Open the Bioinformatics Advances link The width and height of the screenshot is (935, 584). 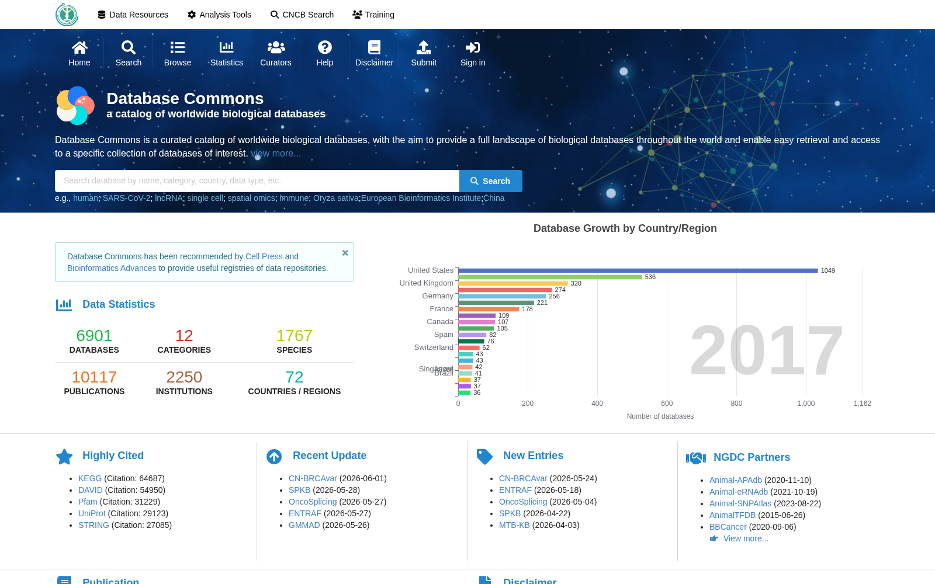click(x=112, y=268)
